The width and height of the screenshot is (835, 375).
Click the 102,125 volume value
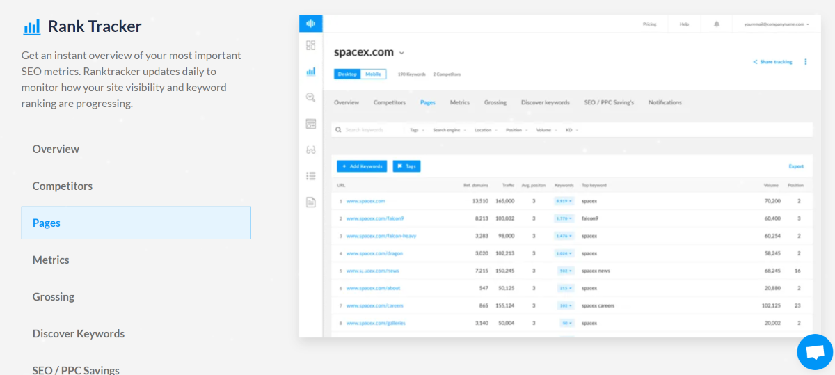point(771,305)
